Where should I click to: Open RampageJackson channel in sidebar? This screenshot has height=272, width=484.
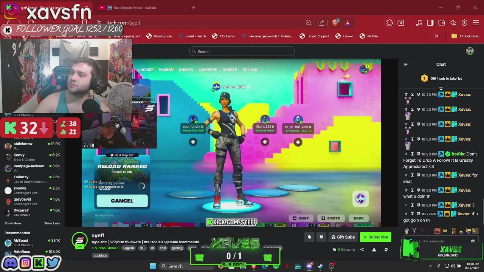pos(32,168)
